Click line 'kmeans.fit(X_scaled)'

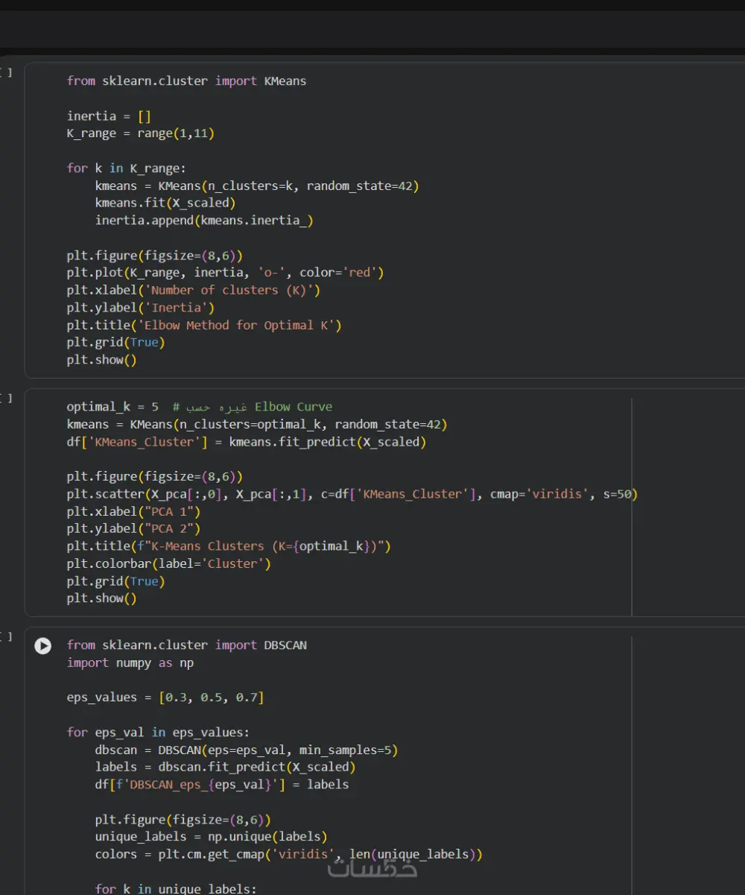pyautogui.click(x=165, y=203)
